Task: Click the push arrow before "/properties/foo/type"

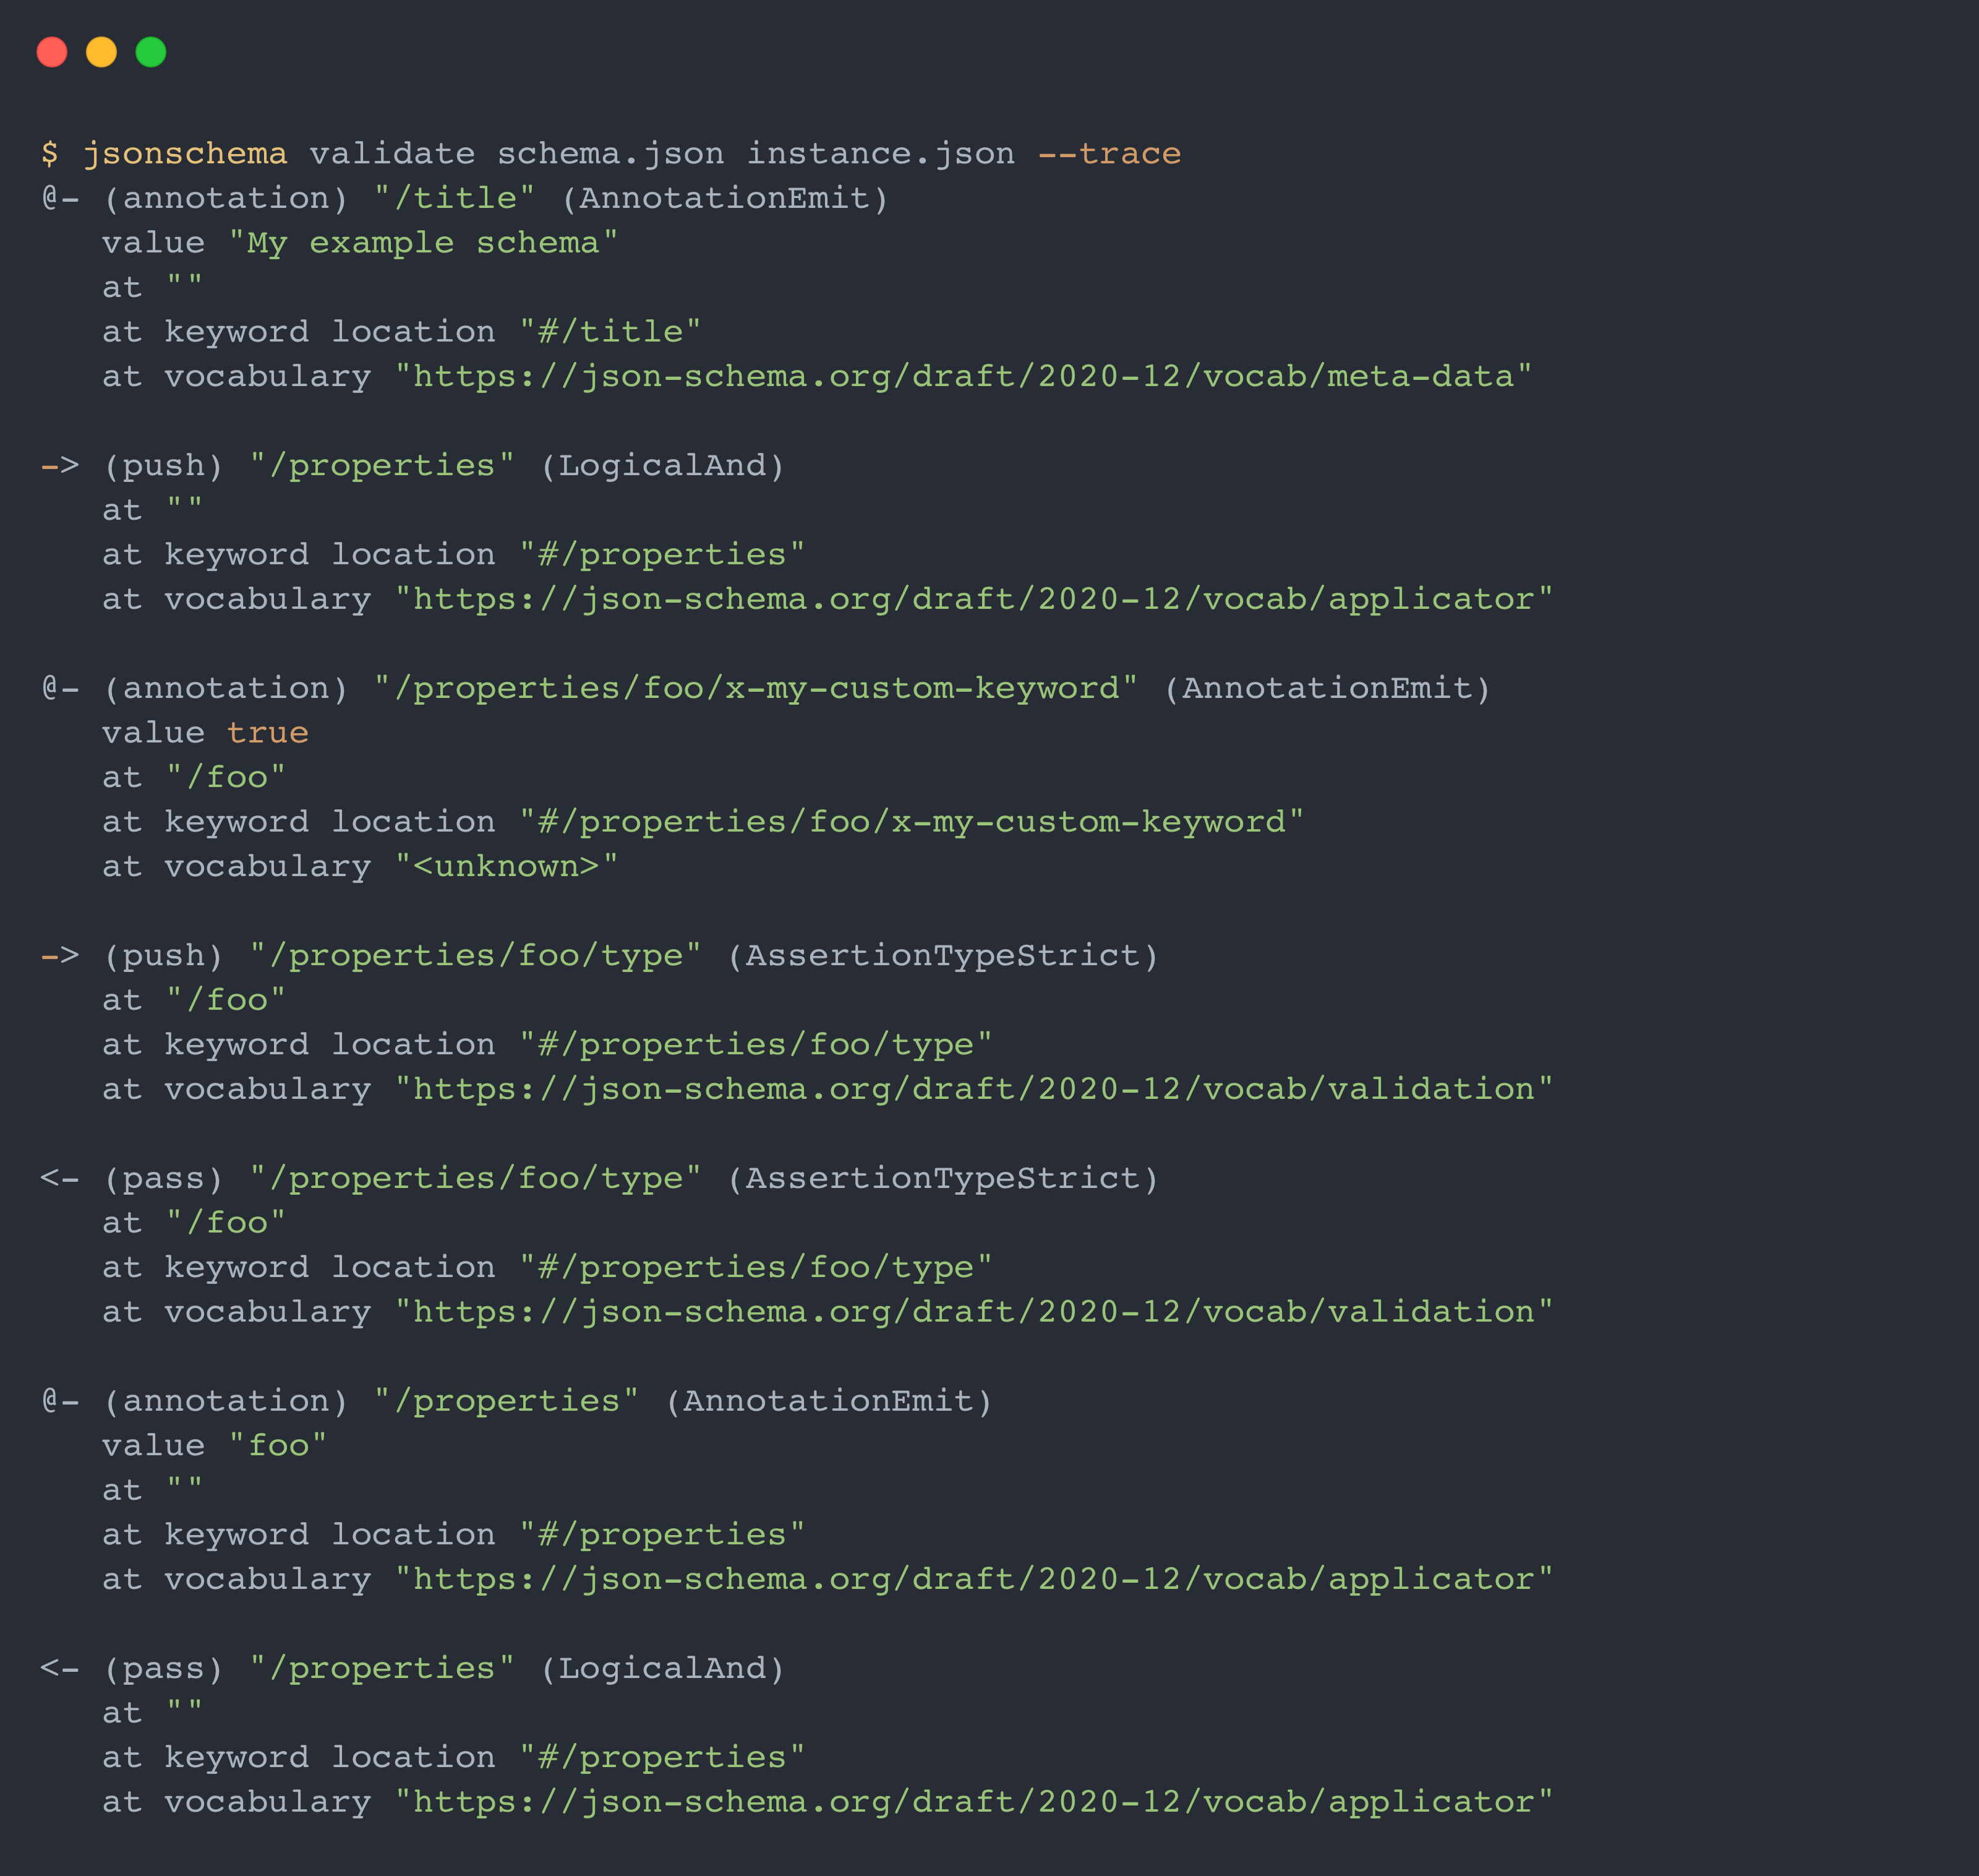Action: 60,956
